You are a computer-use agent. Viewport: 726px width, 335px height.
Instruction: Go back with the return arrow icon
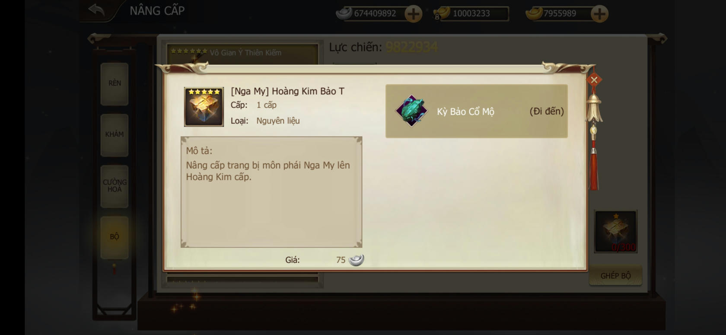point(96,10)
